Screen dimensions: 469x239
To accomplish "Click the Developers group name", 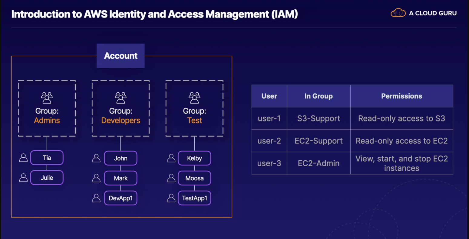I will pos(121,120).
